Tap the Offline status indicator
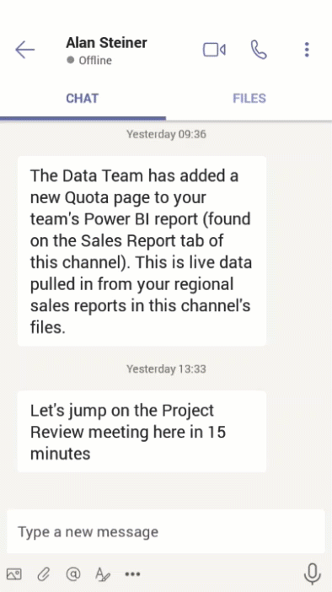332x592 pixels. coord(89,60)
